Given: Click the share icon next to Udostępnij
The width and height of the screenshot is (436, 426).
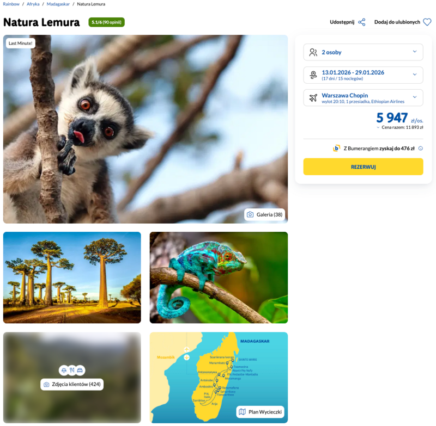Looking at the screenshot, I should [x=361, y=22].
